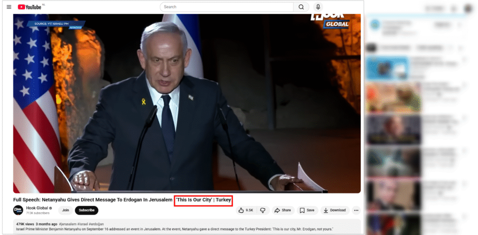Save the video to a playlist
The height and width of the screenshot is (235, 478).
click(307, 210)
